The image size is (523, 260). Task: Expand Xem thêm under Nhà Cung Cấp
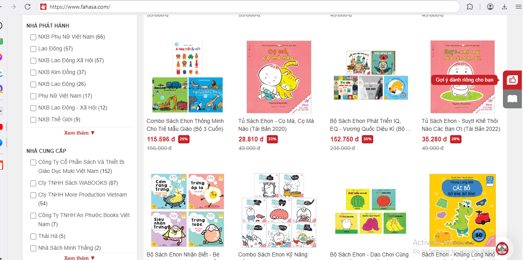click(80, 258)
